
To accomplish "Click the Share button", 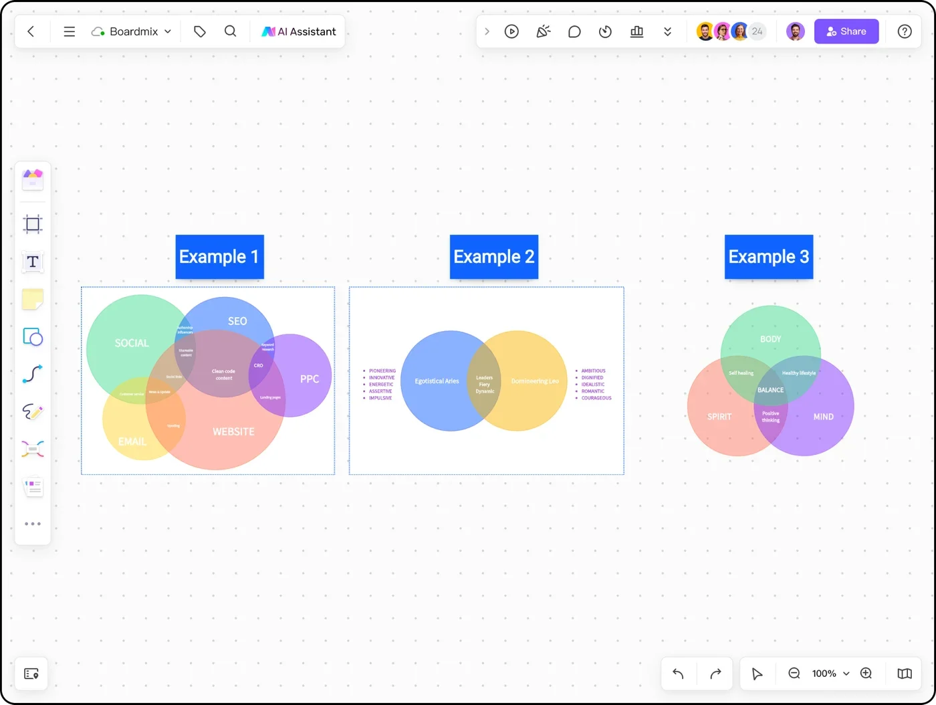I will click(x=846, y=31).
